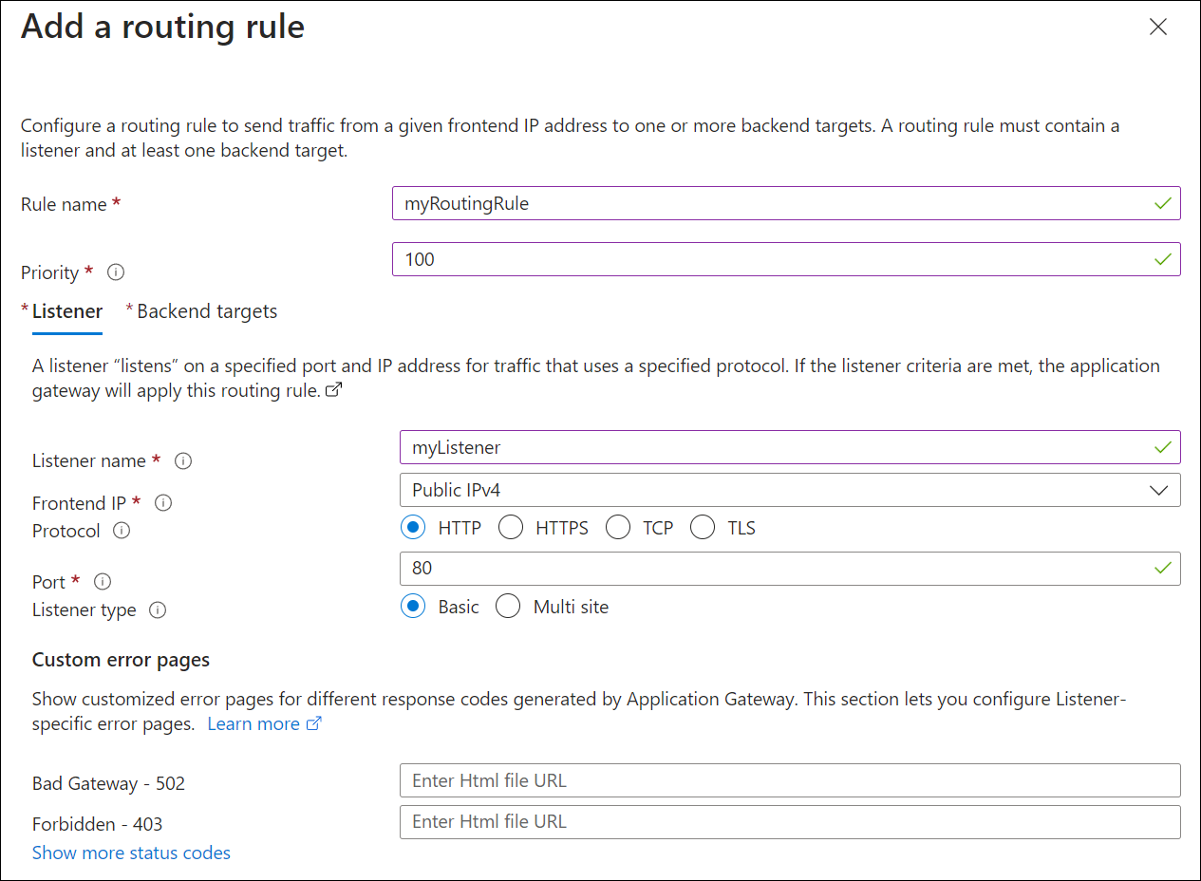Click the Frontend IP info icon
The image size is (1201, 881).
162,503
